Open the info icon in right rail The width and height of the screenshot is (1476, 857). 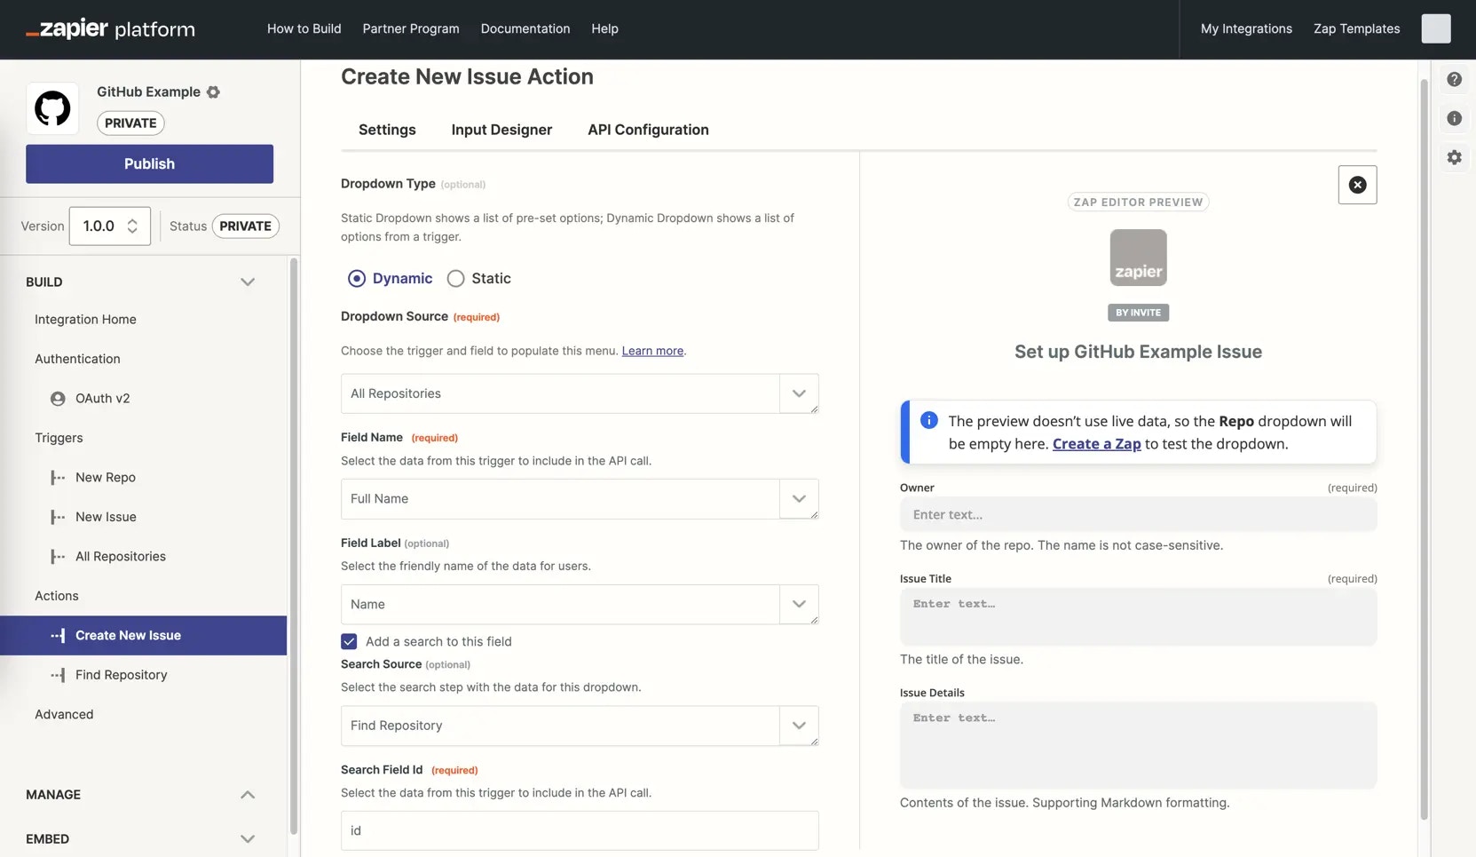pos(1454,118)
